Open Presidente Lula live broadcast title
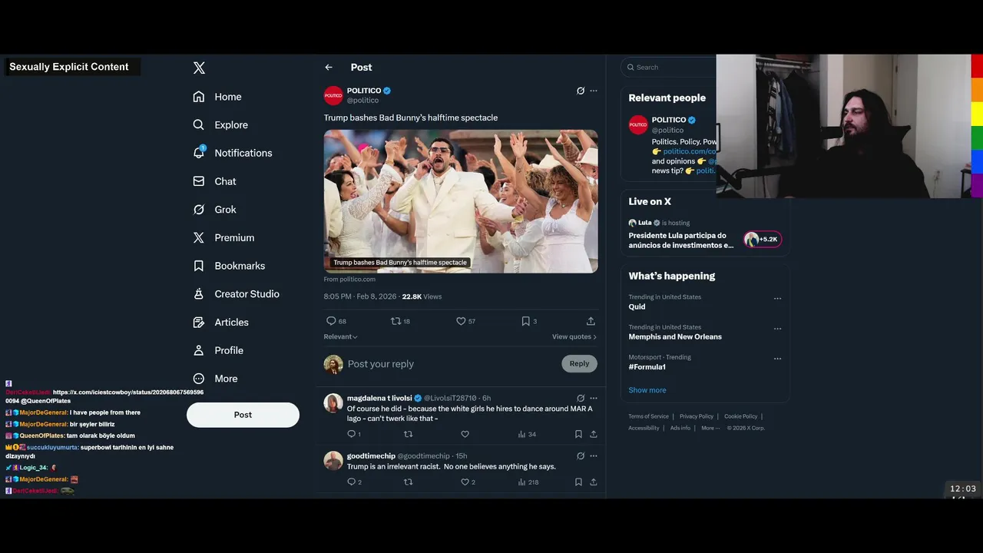Image resolution: width=983 pixels, height=553 pixels. click(680, 240)
